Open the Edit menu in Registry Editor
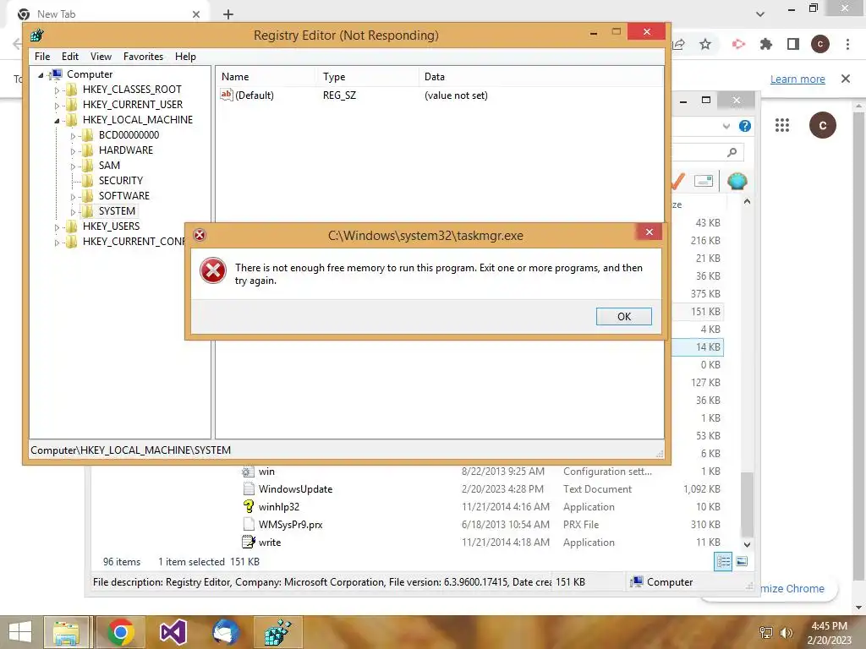The image size is (866, 649). (x=69, y=57)
